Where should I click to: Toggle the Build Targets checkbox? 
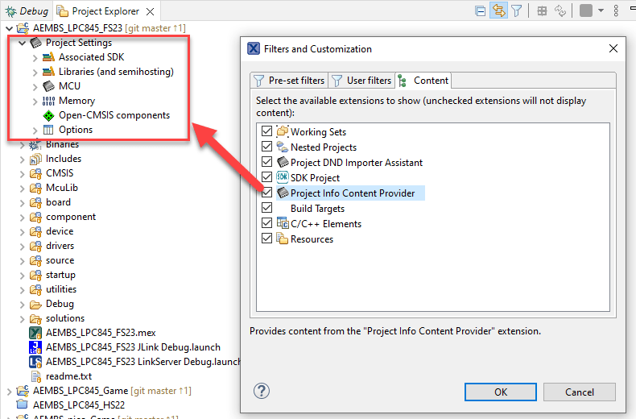tap(267, 209)
